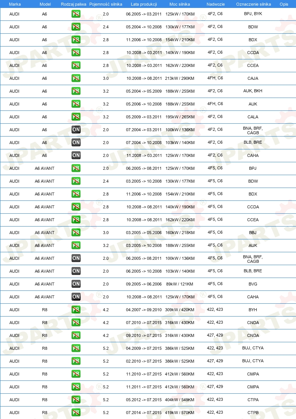Click date cell '09.2005 -> 06.2006'
296x419 pixels.
tap(144, 284)
